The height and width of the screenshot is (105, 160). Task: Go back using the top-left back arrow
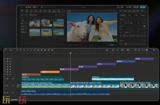pyautogui.click(x=22, y=7)
